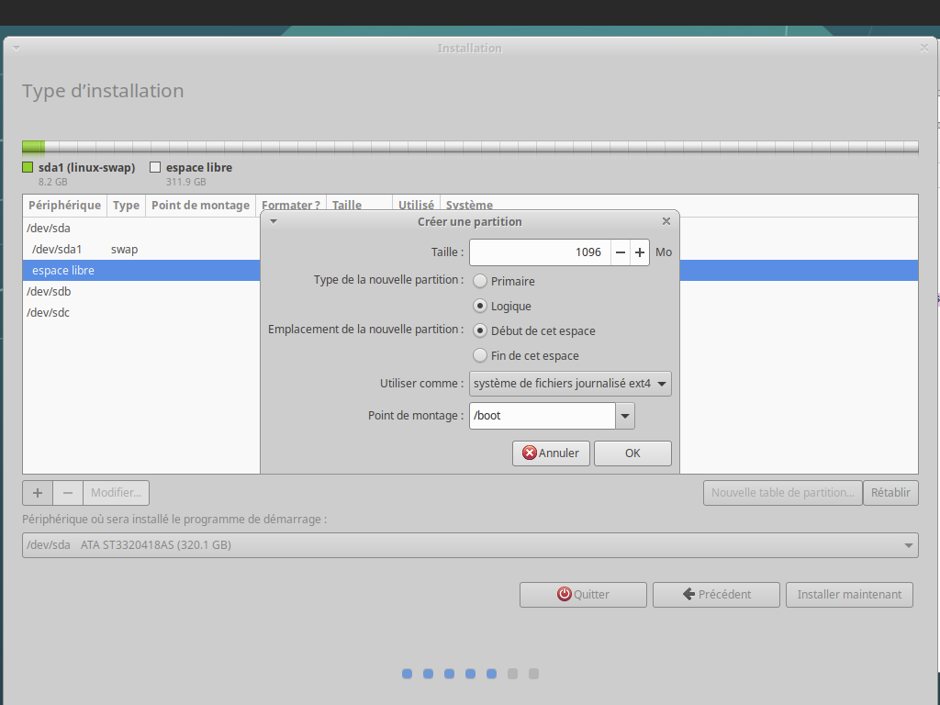Click the add partition plus icon
The width and height of the screenshot is (940, 705).
(38, 493)
